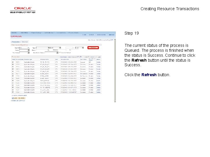This screenshot has width=210, height=157.
Task: Click the scrollbar down arrow
Action: [x=115, y=101]
